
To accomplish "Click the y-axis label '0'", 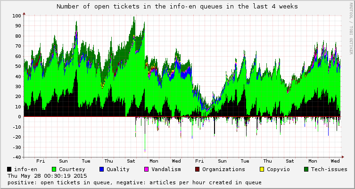I will pos(19,116).
